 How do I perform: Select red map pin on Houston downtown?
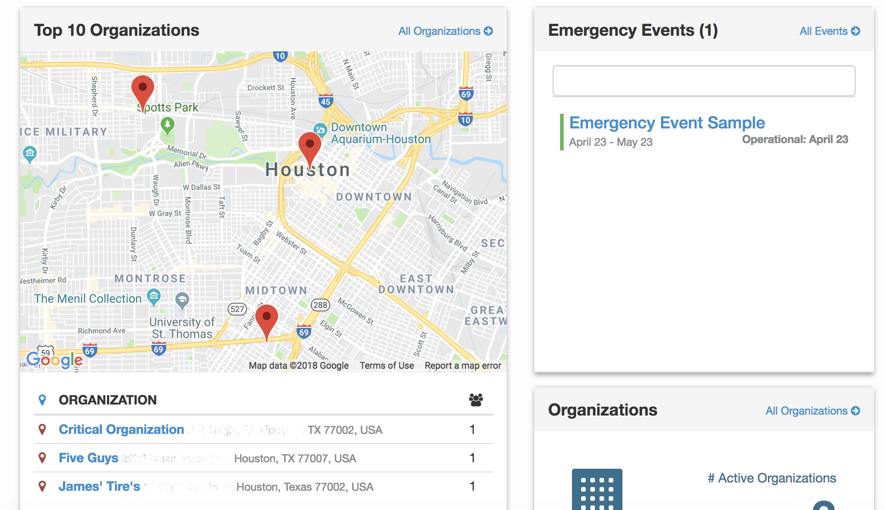pos(310,150)
